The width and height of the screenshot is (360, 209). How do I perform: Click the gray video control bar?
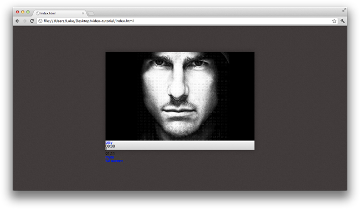pyautogui.click(x=180, y=145)
